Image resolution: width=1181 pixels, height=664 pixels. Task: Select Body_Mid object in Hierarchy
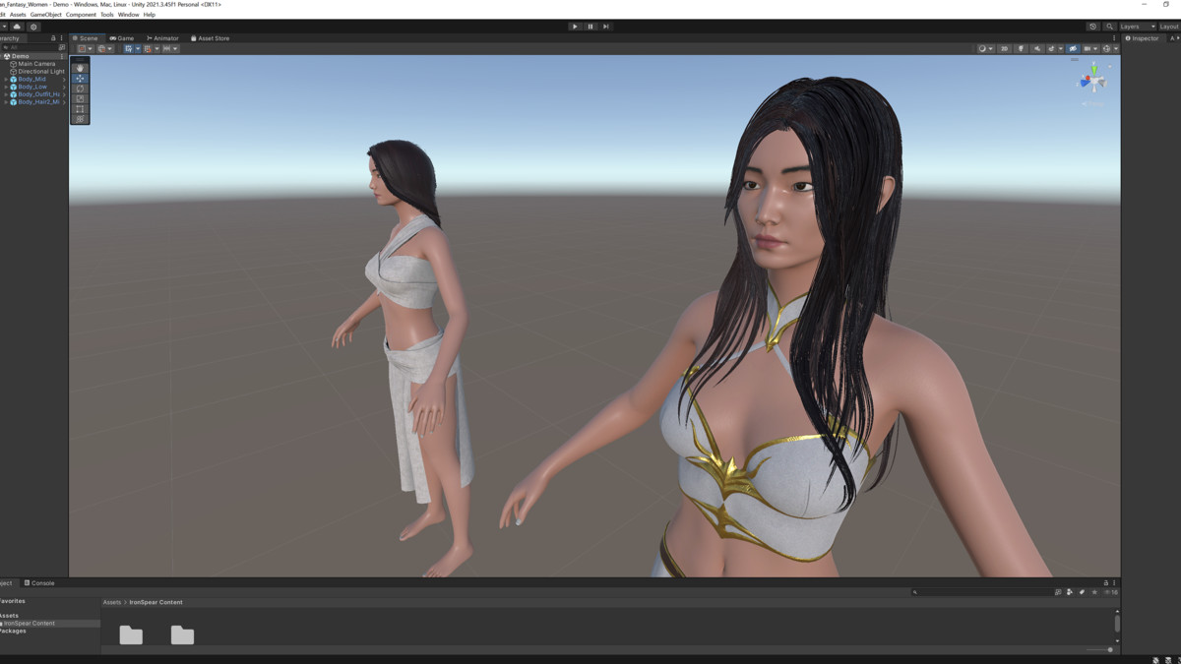click(x=33, y=79)
